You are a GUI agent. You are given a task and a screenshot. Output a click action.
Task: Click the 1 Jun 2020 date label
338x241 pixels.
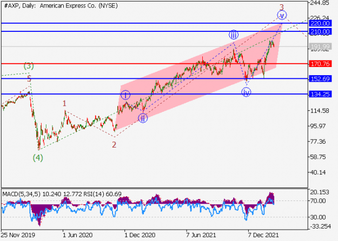[x=77, y=235]
